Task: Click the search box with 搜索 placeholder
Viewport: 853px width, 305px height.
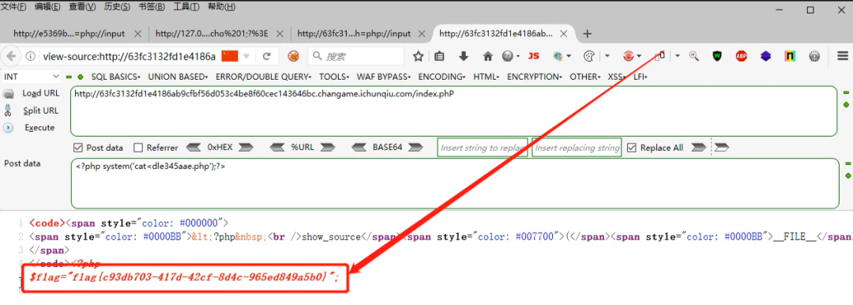Action: point(355,56)
